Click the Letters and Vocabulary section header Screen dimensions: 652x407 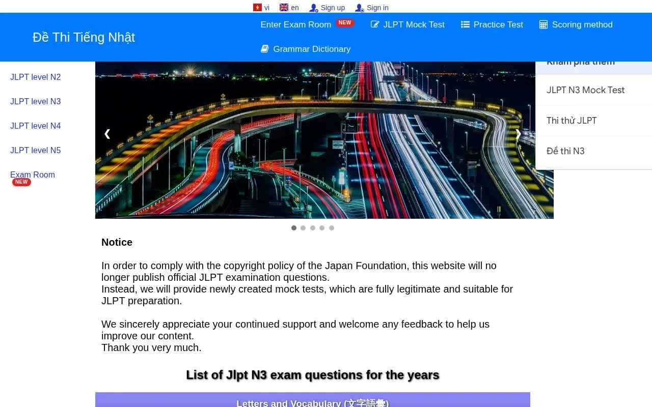(x=313, y=400)
